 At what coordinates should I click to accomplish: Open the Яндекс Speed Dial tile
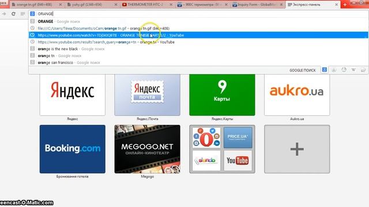(x=73, y=95)
